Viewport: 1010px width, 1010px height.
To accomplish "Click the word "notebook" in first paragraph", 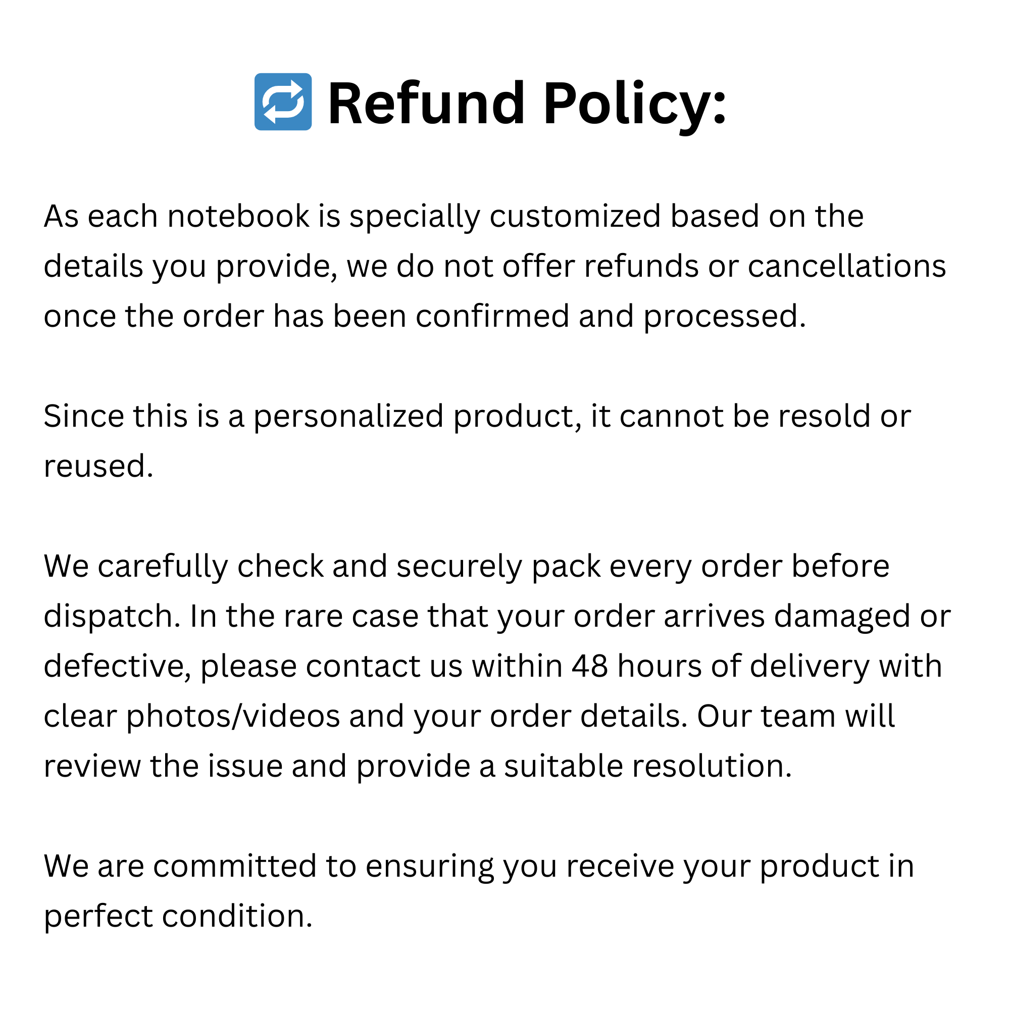I will (x=238, y=216).
